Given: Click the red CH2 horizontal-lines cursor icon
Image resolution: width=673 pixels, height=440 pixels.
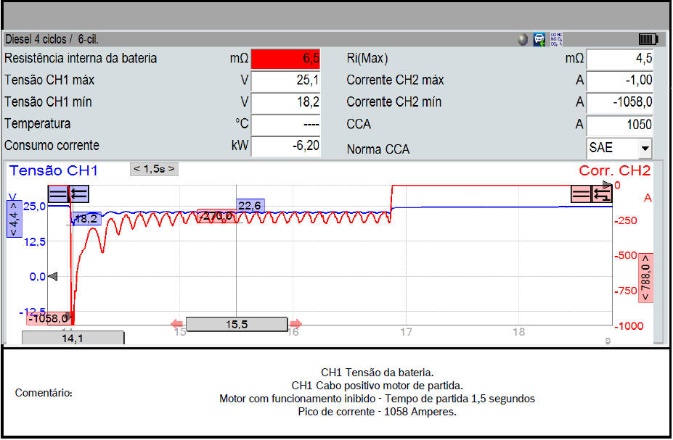Looking at the screenshot, I should pyautogui.click(x=581, y=194).
